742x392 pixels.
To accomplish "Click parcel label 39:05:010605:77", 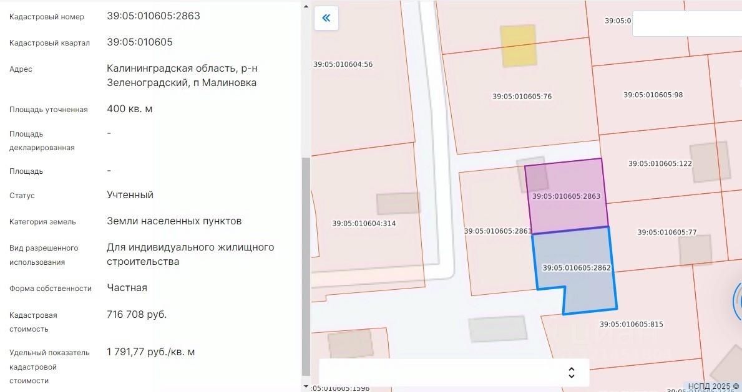I will click(x=666, y=232).
